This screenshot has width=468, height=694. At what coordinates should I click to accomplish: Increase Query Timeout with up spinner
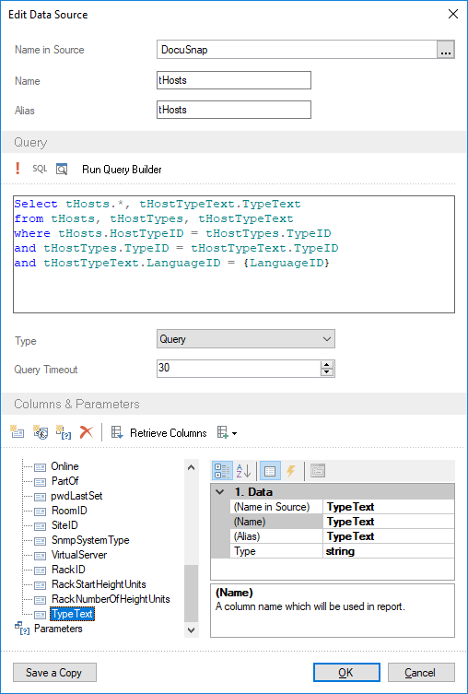click(x=327, y=365)
